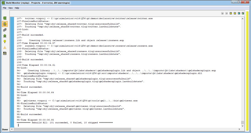Click the second yellow toolbar icon
251x133 pixels.
click(235, 13)
